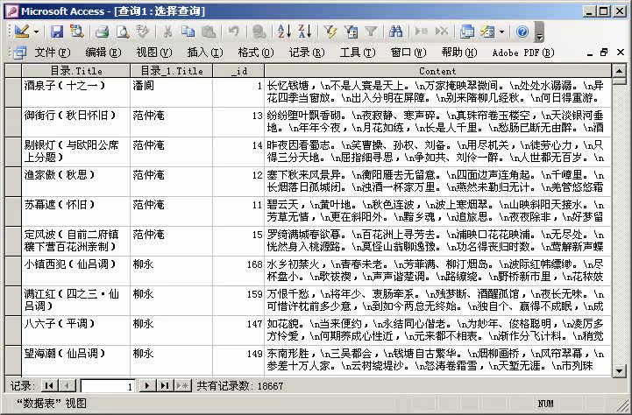Restore the inner query window

(x=603, y=53)
